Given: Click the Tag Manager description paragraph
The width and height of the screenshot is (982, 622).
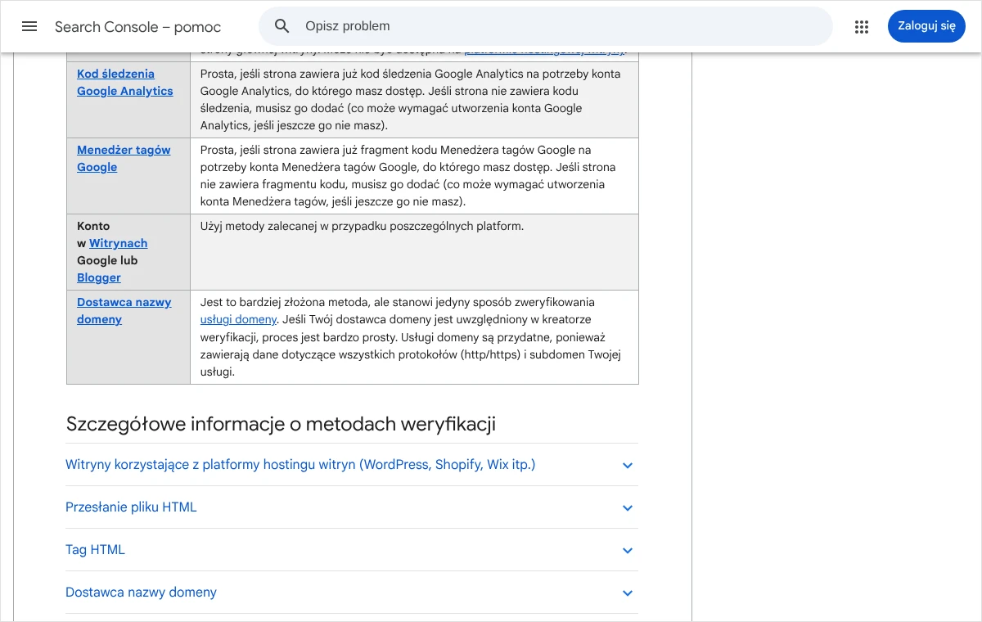Looking at the screenshot, I should point(408,175).
